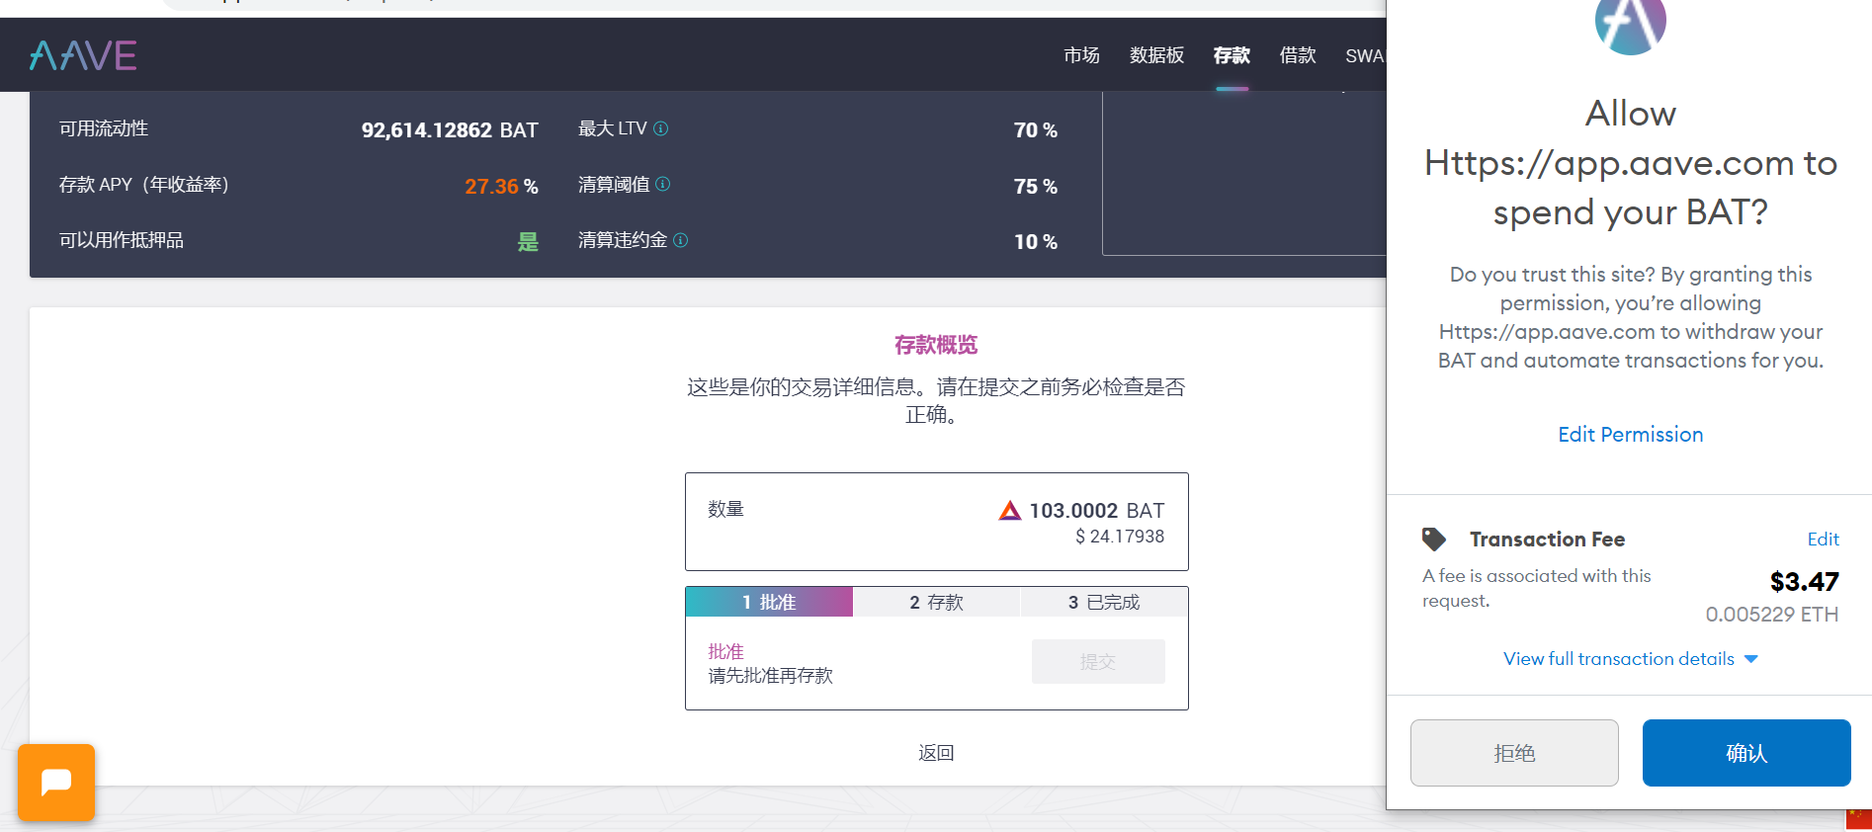Open the SWAP nav tab
The width and height of the screenshot is (1872, 832).
(x=1366, y=56)
